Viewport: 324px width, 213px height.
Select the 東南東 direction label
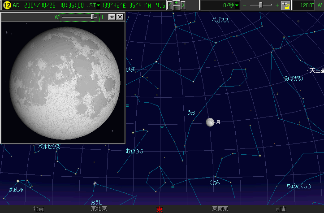[220, 209]
